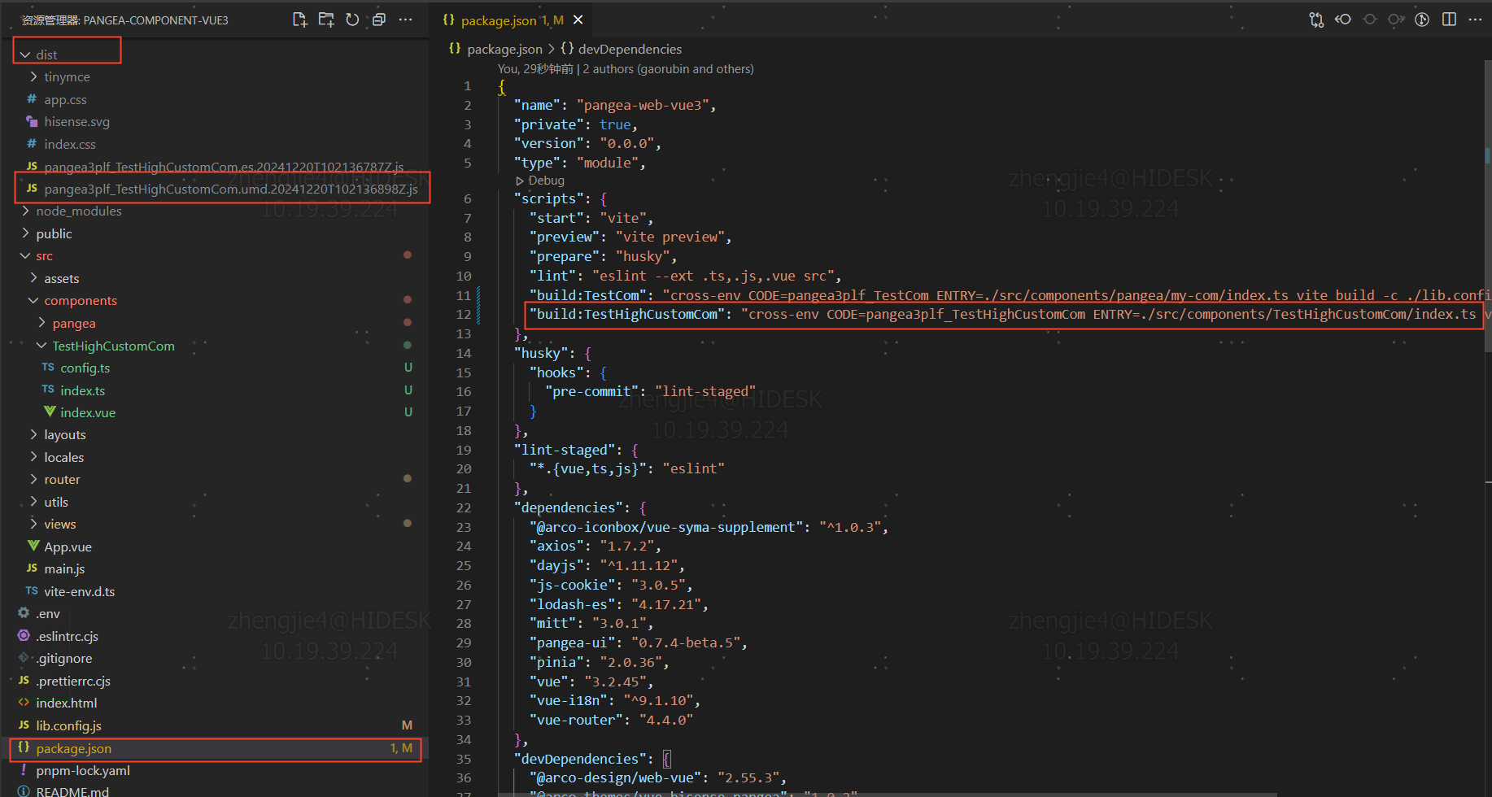
Task: Refresh the explorer file tree
Action: click(352, 20)
